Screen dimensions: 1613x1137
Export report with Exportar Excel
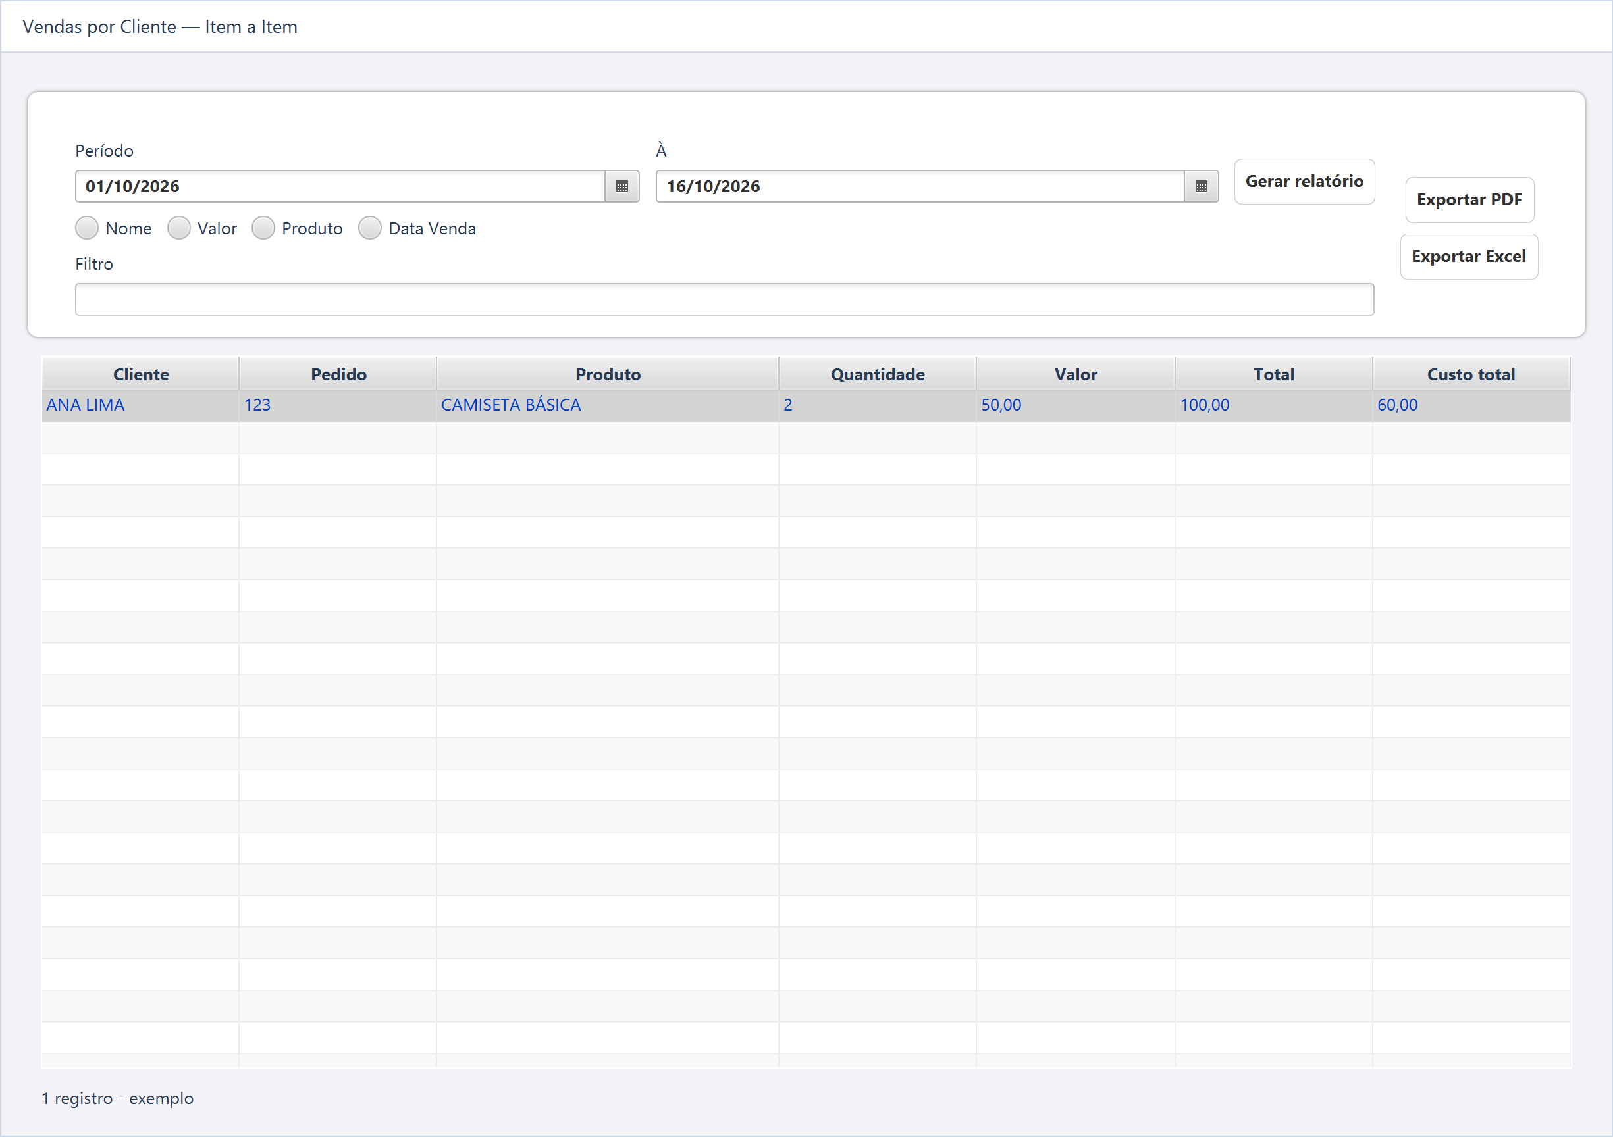pyautogui.click(x=1469, y=257)
